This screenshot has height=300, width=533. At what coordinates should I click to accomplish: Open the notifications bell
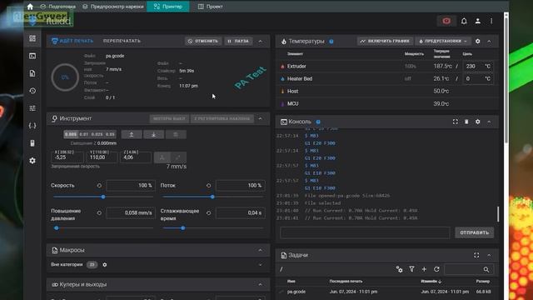tap(464, 21)
